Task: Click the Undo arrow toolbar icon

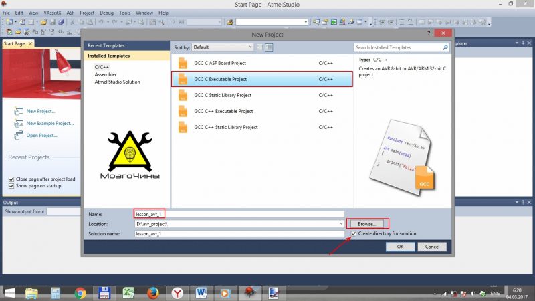Action: tap(101, 22)
